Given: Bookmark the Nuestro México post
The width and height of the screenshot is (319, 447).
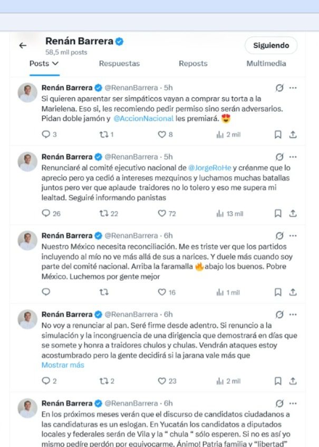Looking at the screenshot, I should 278,292.
